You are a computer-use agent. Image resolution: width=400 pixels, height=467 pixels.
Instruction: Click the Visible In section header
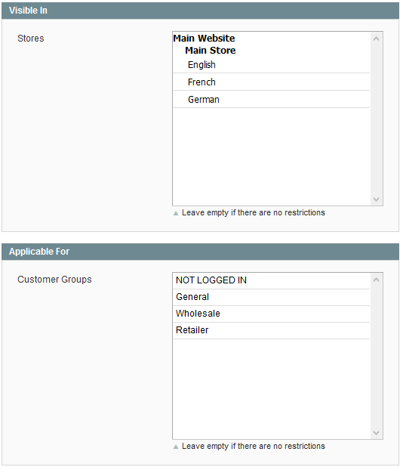click(x=200, y=11)
